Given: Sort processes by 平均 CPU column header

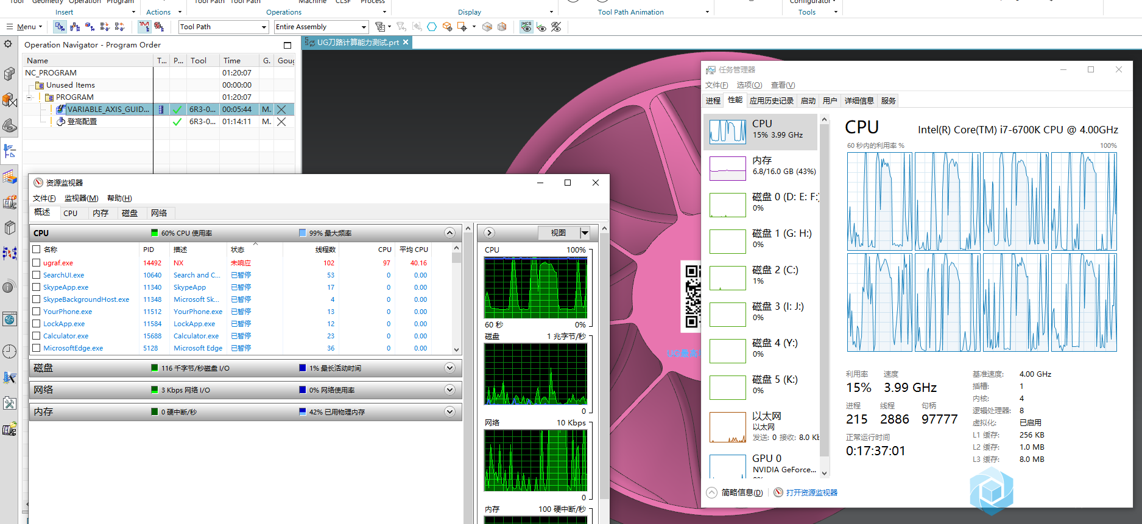Looking at the screenshot, I should (x=414, y=250).
